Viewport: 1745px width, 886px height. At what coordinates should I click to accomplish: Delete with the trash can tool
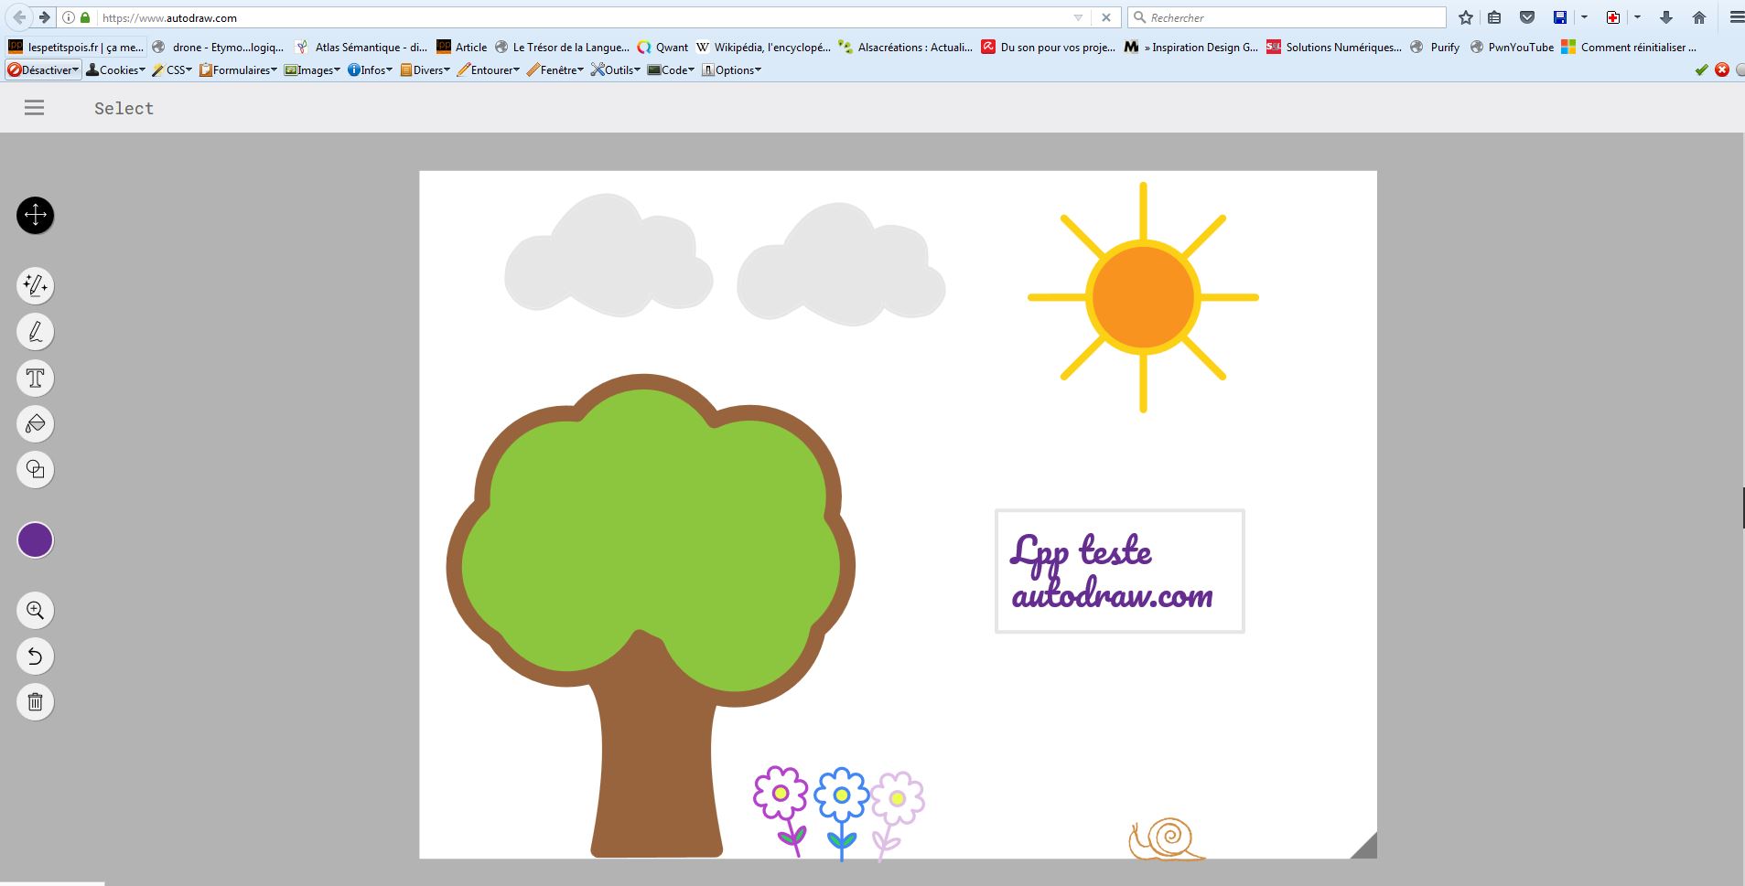pos(36,701)
